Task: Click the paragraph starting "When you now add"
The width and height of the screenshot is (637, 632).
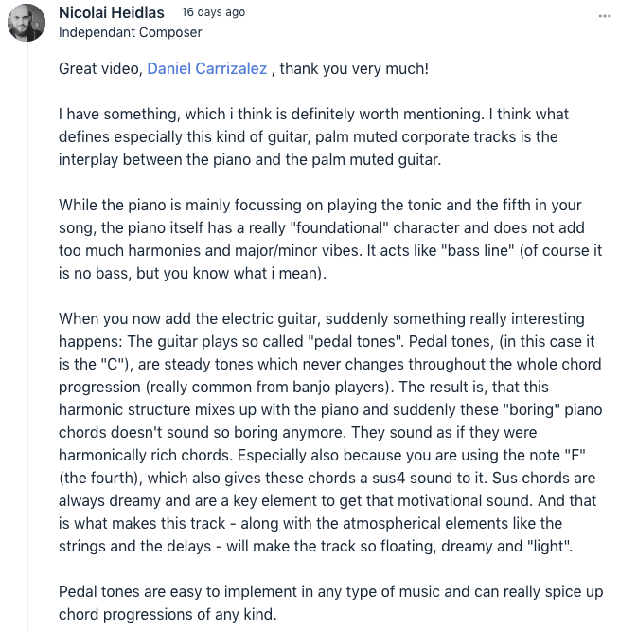Action: 330,432
